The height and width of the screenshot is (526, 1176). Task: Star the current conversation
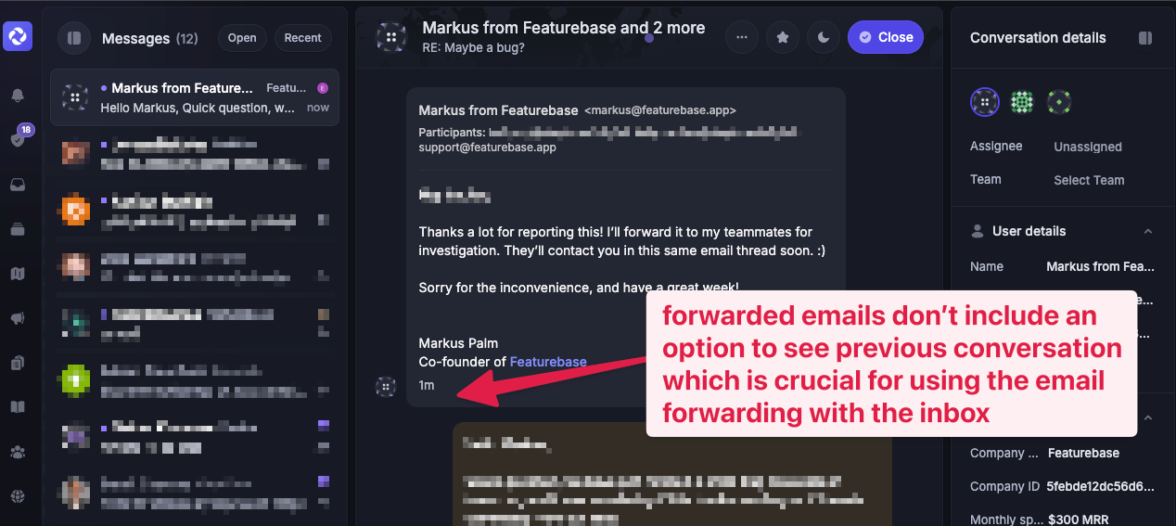click(783, 37)
